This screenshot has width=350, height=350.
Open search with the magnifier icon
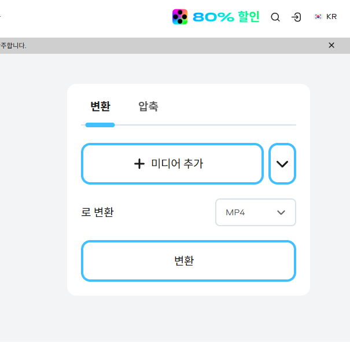click(275, 17)
